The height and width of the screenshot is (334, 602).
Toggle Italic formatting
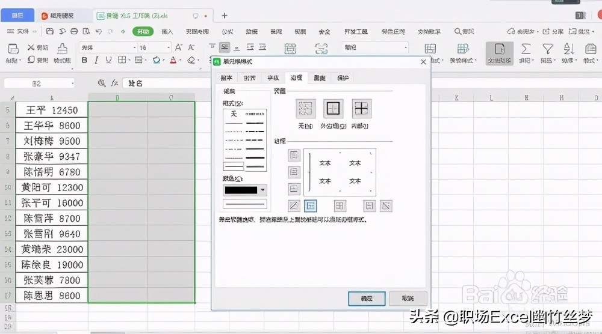[x=96, y=59]
